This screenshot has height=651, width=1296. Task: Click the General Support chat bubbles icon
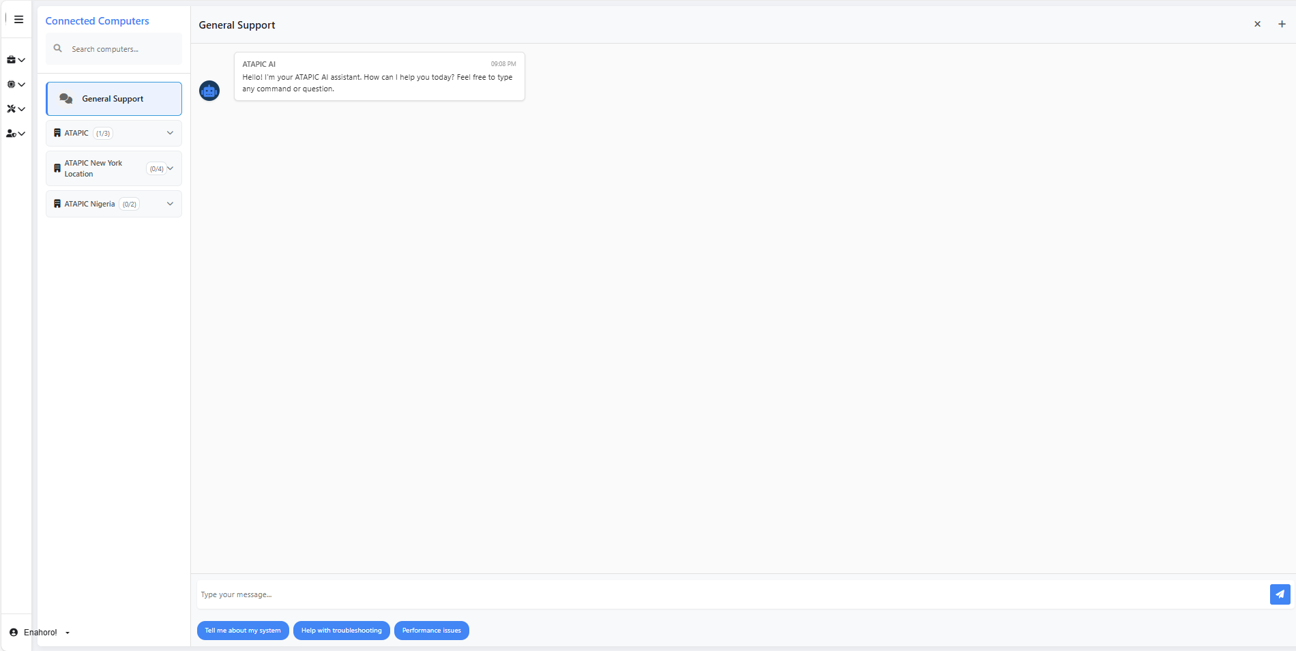click(66, 99)
